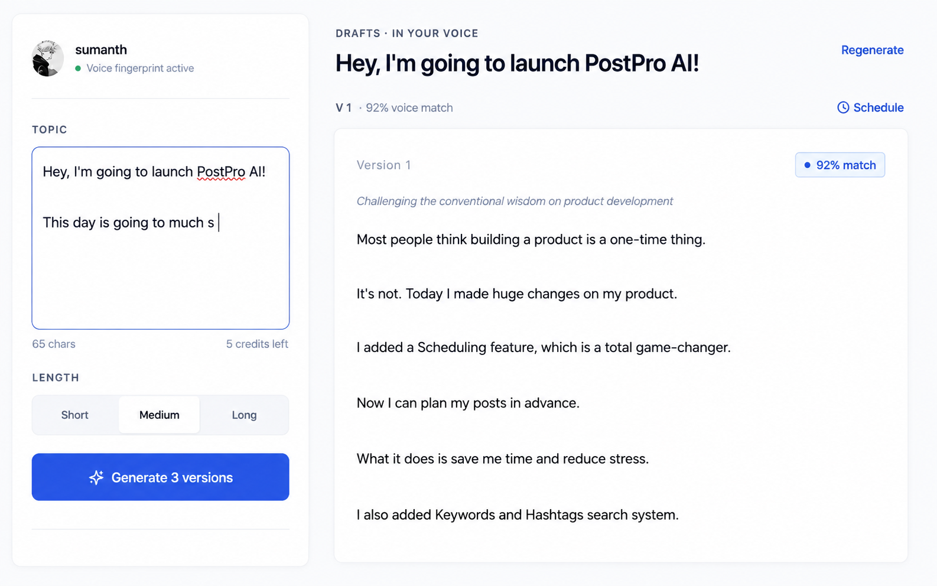
Task: Click the V 1 version label
Action: click(343, 108)
